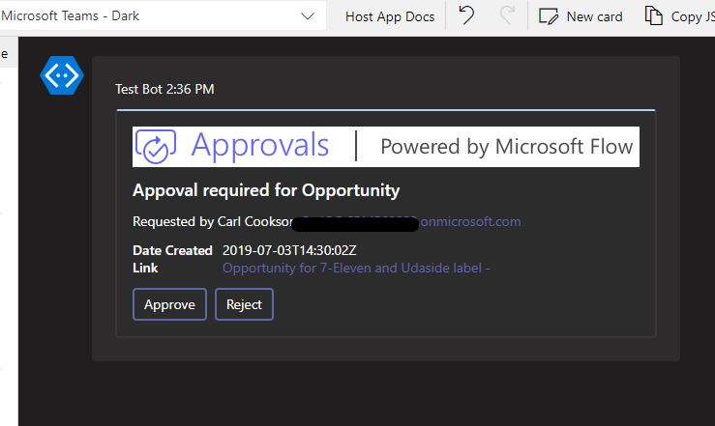Open the 'Opportunity for 7-Eleven and Udaside label' link

pyautogui.click(x=356, y=268)
